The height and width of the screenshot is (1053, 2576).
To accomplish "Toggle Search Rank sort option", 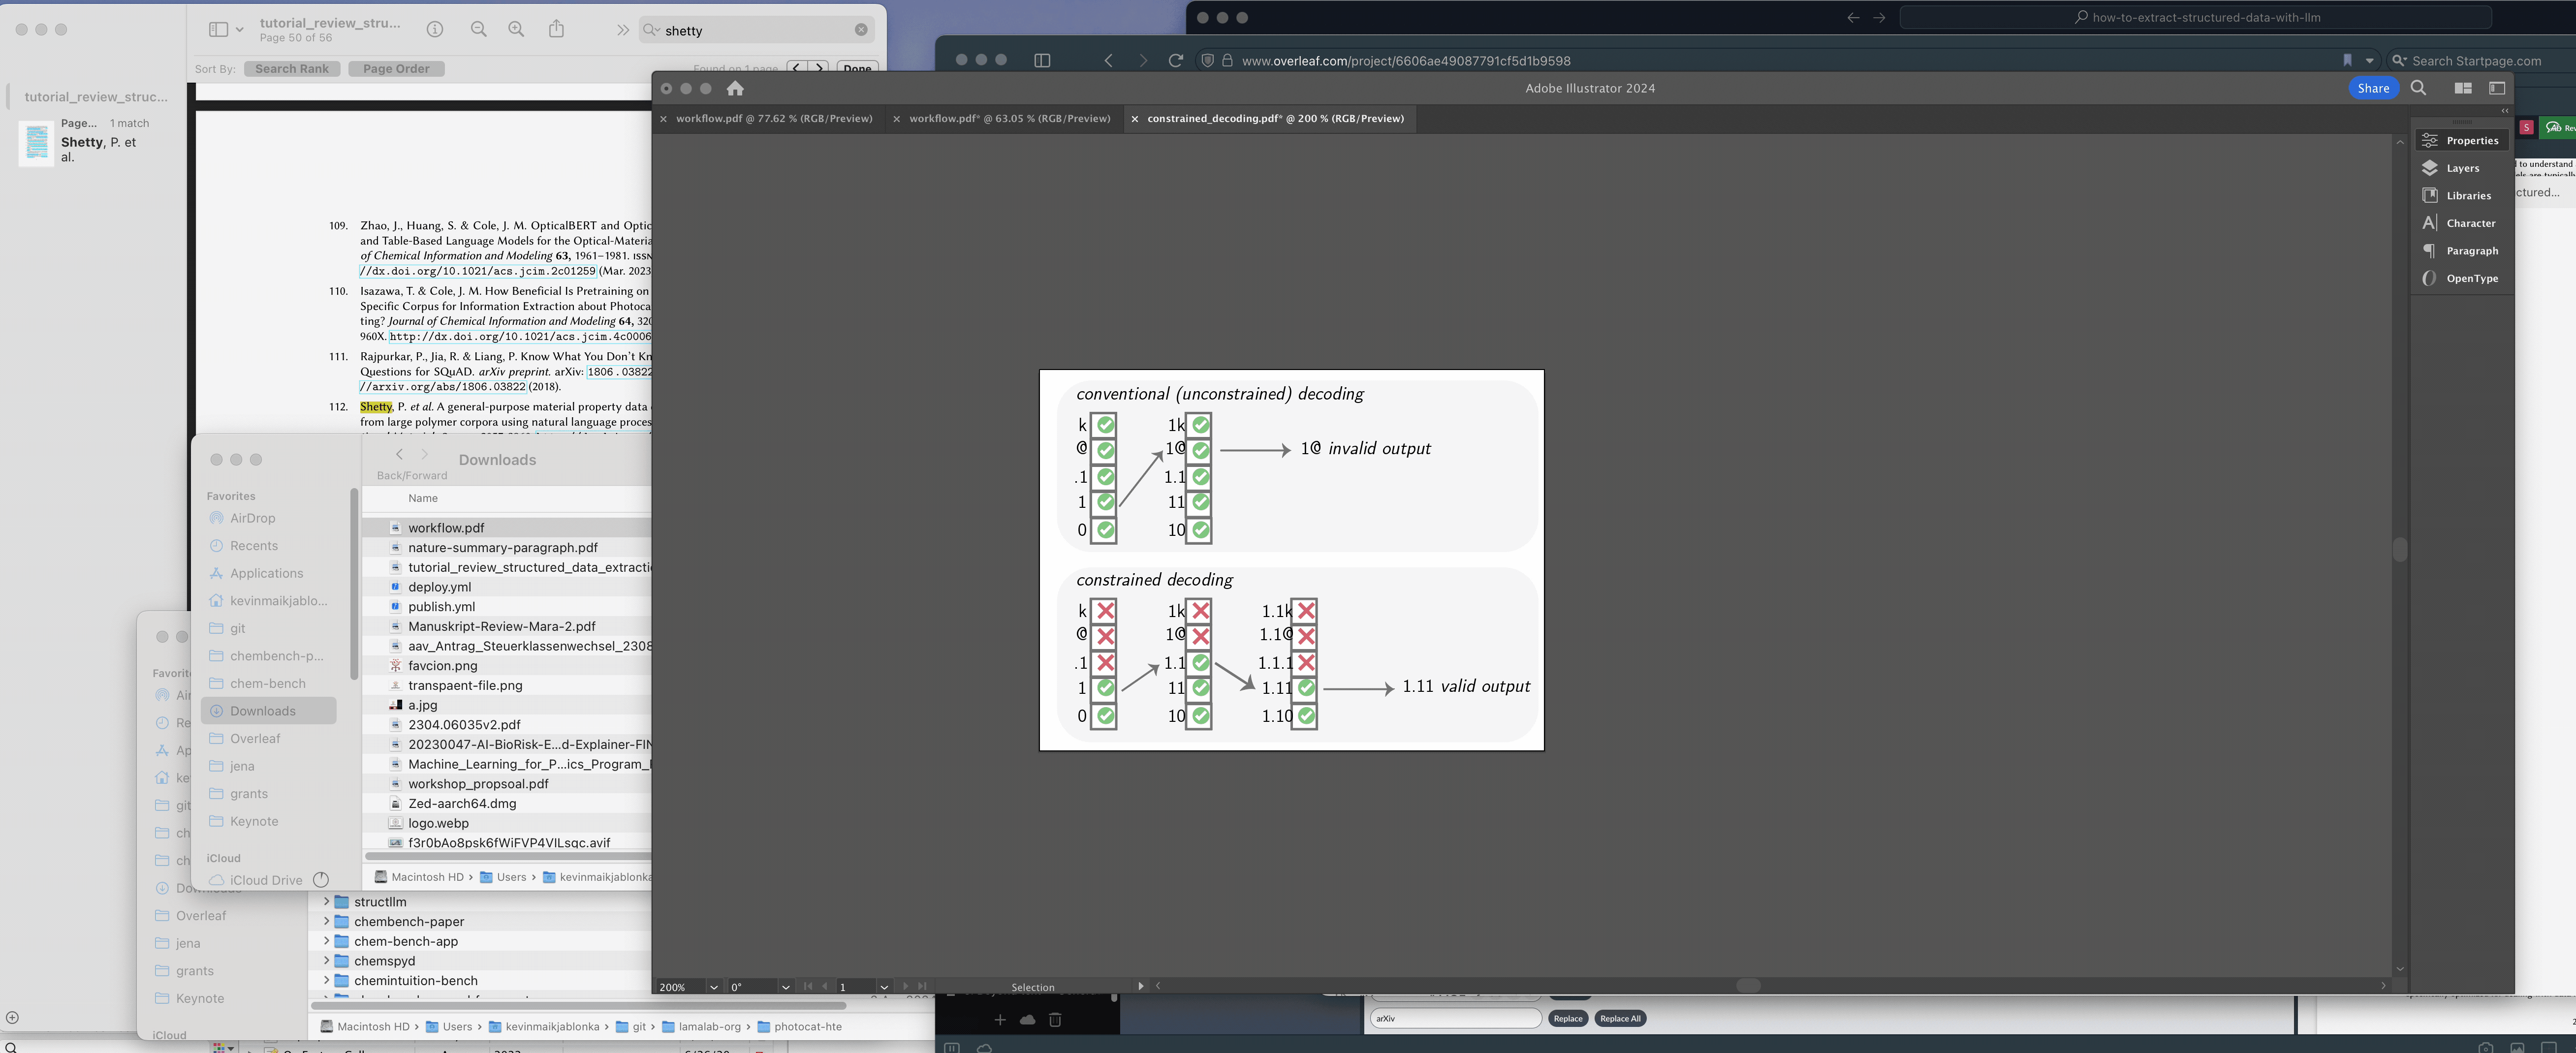I will click(291, 69).
